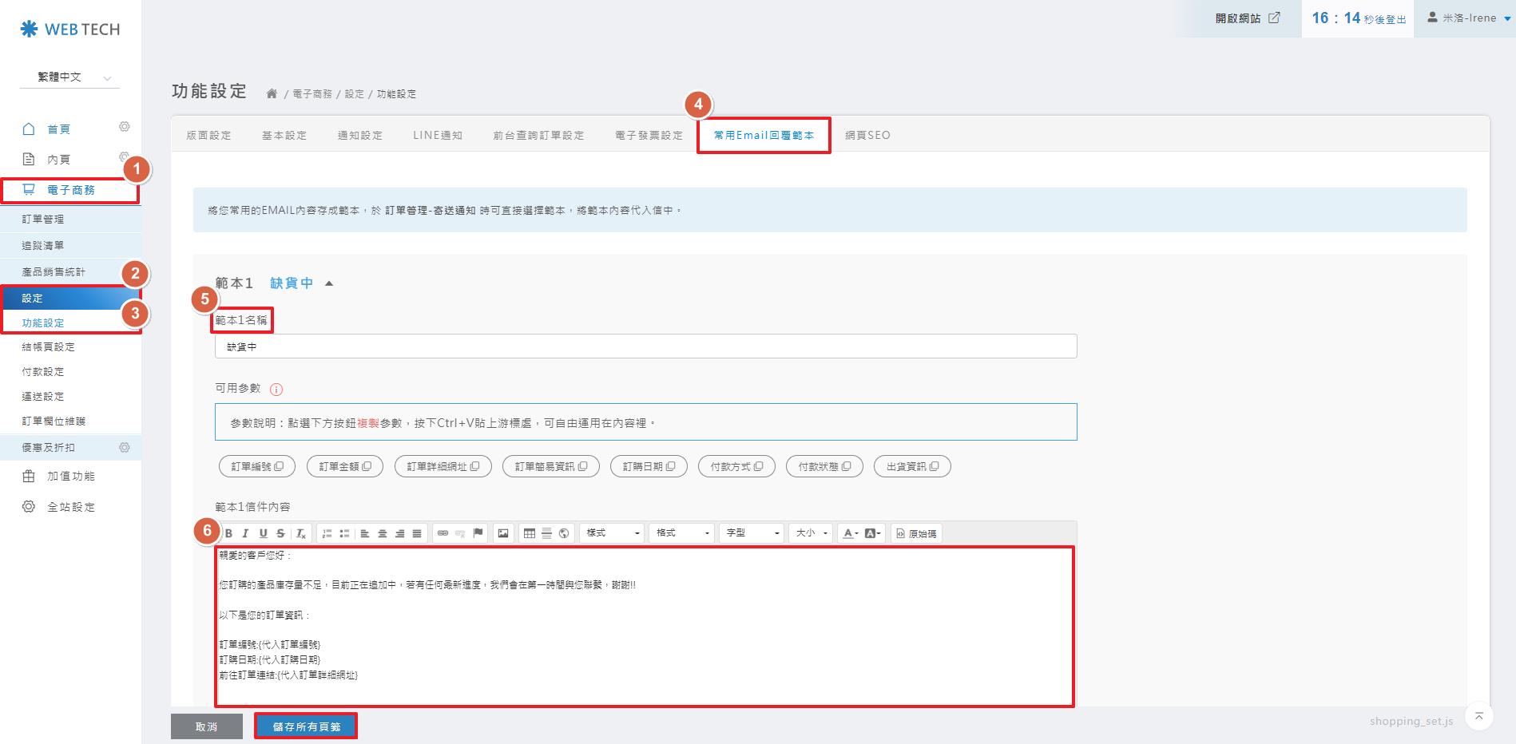Collapse the 範本1 缺貨中 section
The width and height of the screenshot is (1516, 744).
tap(329, 283)
